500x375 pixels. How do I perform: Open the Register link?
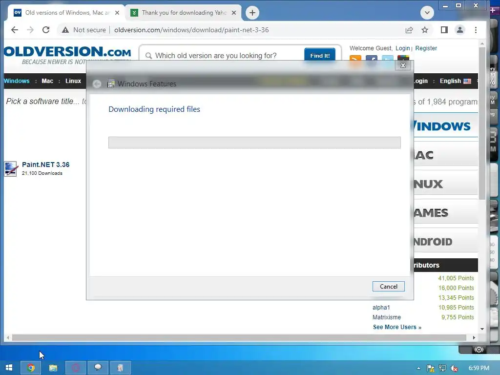pyautogui.click(x=426, y=48)
